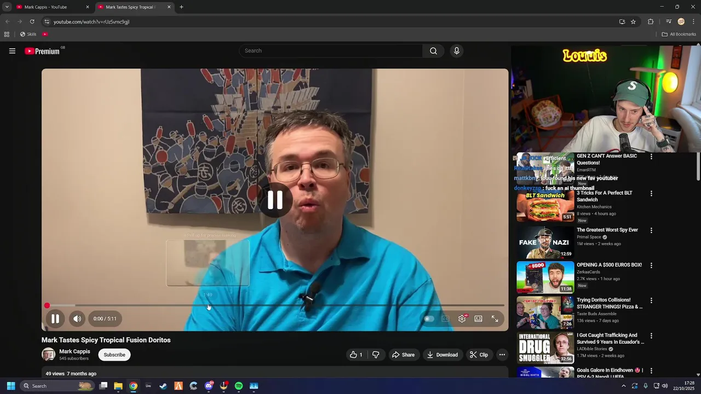Open BLT Sandwich video thumbnail
The image size is (701, 394).
pos(545,206)
